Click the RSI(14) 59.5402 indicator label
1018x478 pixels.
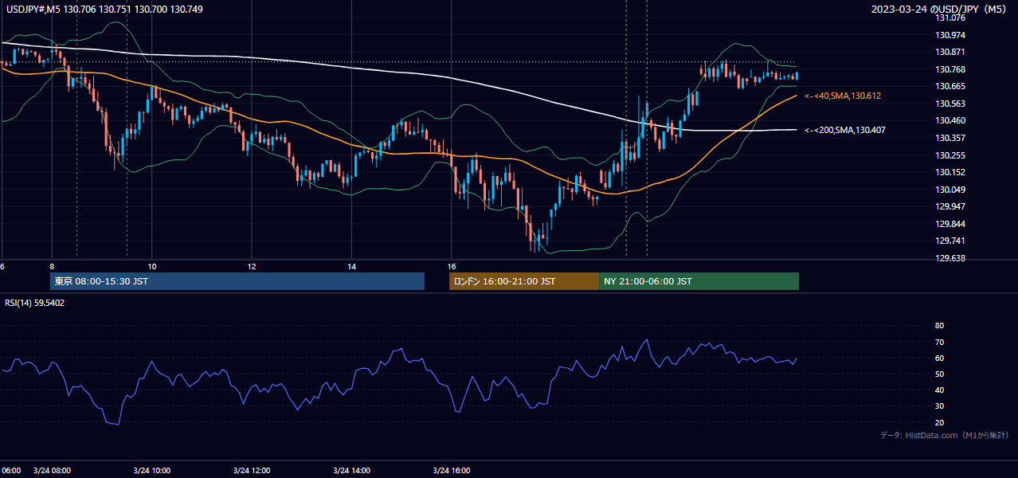pyautogui.click(x=35, y=303)
